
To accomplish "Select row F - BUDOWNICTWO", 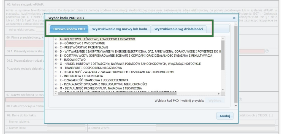I will (73, 60).
